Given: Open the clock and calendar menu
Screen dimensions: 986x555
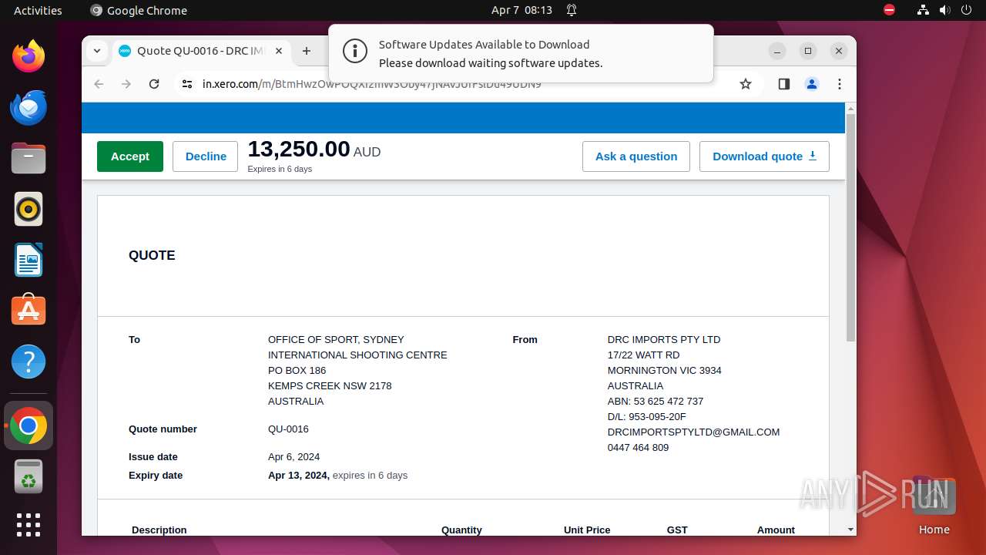Looking at the screenshot, I should click(x=522, y=10).
